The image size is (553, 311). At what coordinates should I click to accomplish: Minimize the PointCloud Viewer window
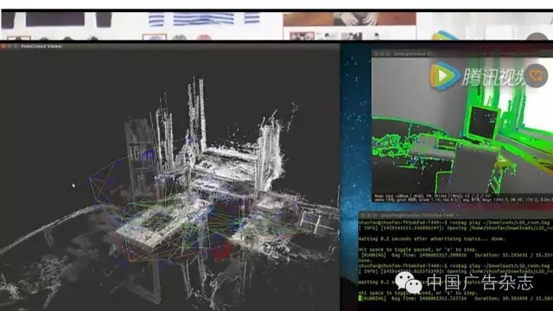10,46
